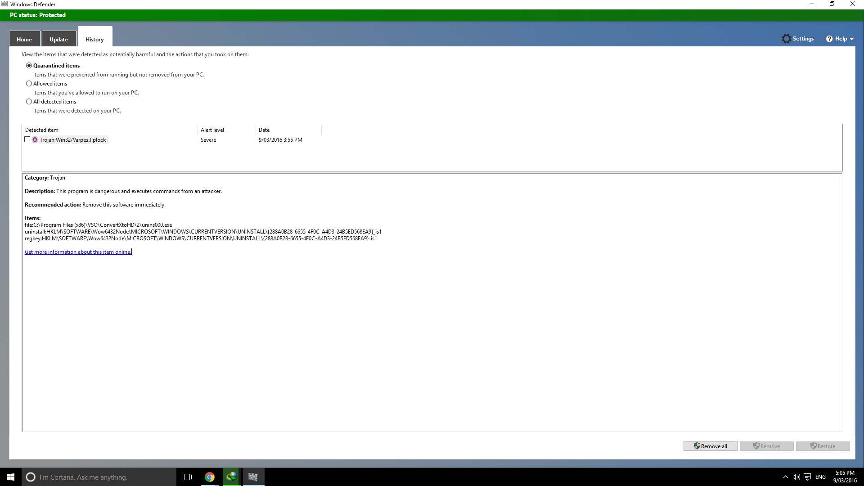Open the taskbar clock and date
Screen dimensions: 864x486
pyautogui.click(x=845, y=477)
